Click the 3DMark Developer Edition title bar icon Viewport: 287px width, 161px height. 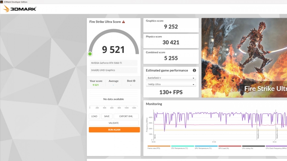click(x=1, y=2)
